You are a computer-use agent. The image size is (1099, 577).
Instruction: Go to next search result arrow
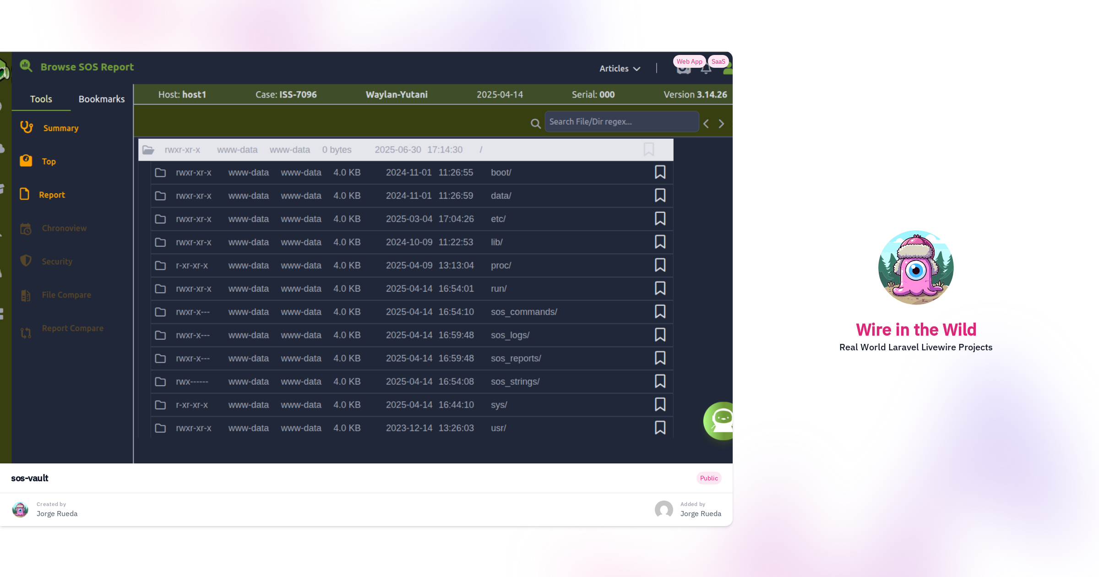721,124
